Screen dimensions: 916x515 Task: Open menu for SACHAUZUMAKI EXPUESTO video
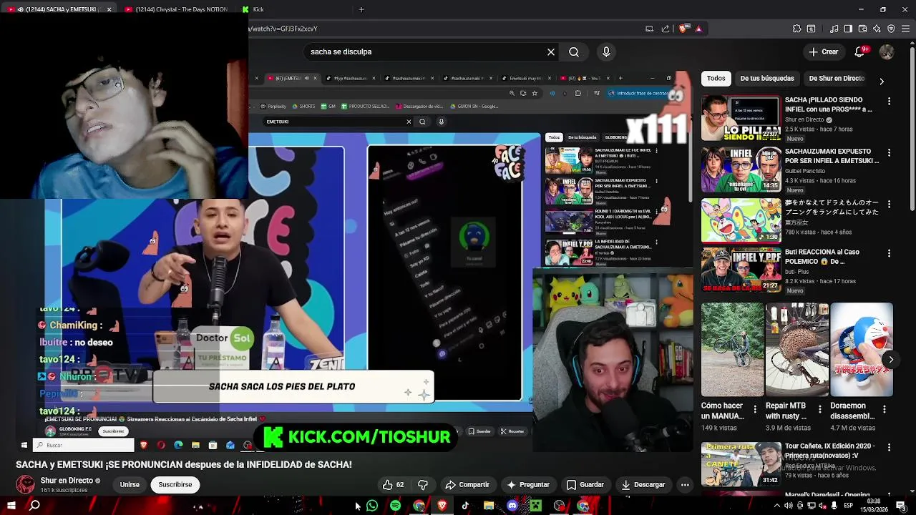point(890,153)
